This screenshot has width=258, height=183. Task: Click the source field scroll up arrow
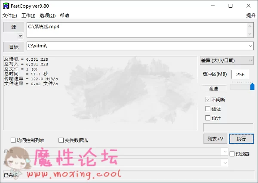tap(250, 26)
